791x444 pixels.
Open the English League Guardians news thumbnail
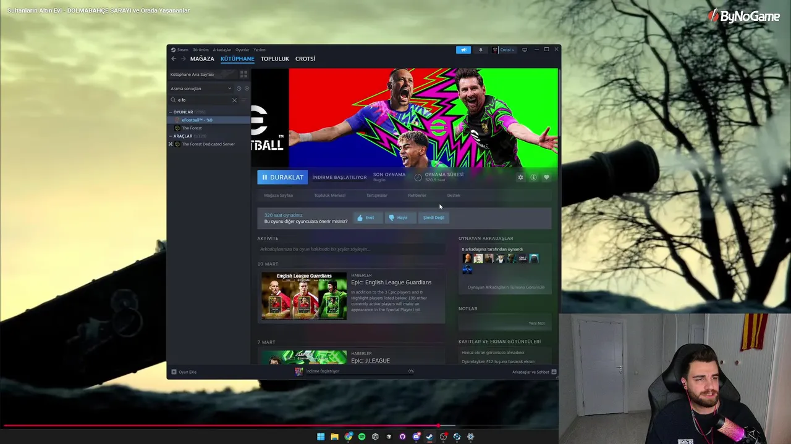point(304,296)
